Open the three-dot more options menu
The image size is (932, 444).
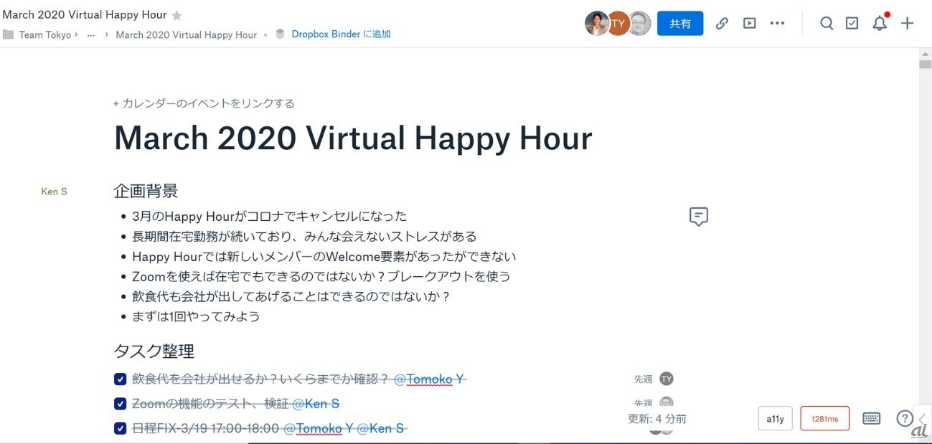pos(777,24)
